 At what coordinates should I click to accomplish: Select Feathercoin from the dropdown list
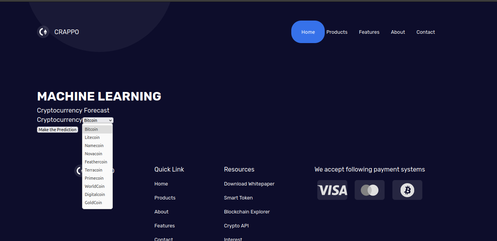pos(97,162)
